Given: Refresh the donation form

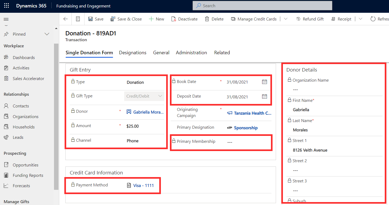Looking at the screenshot, I should pos(379,19).
